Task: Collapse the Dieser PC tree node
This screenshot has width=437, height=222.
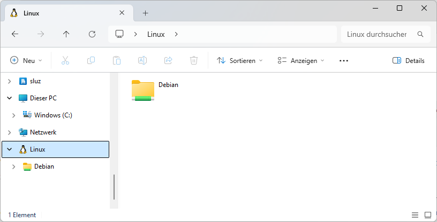Action: pyautogui.click(x=10, y=98)
